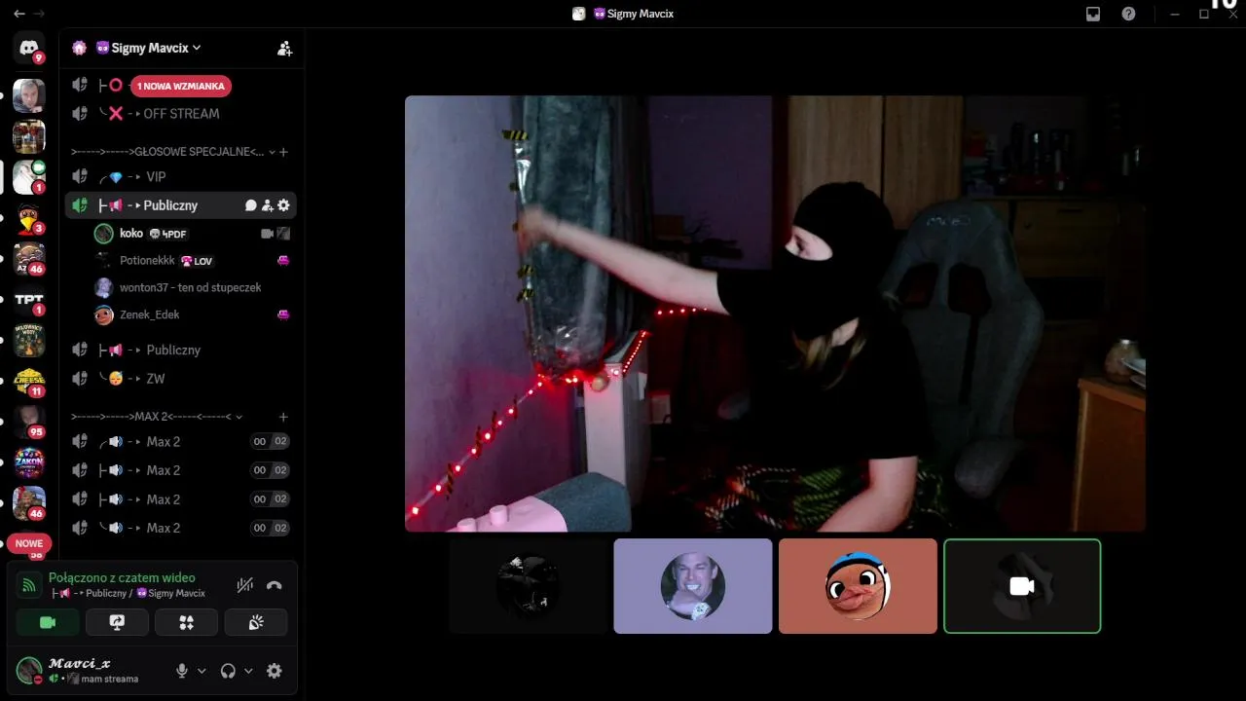Go back with the navigation arrow
1246x701 pixels.
(19, 14)
